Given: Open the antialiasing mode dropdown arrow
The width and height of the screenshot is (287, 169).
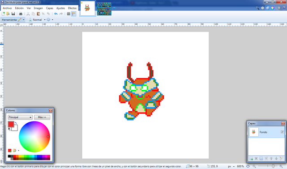Looking at the screenshot, I should 52,20.
